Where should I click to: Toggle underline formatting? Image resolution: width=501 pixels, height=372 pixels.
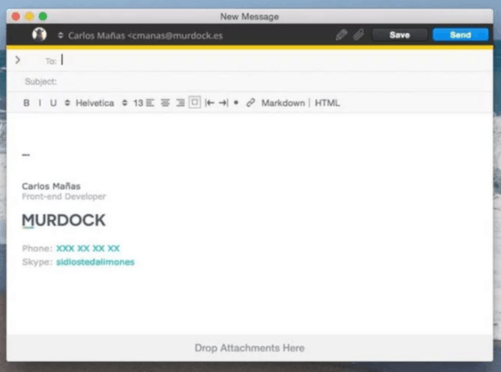click(x=53, y=103)
